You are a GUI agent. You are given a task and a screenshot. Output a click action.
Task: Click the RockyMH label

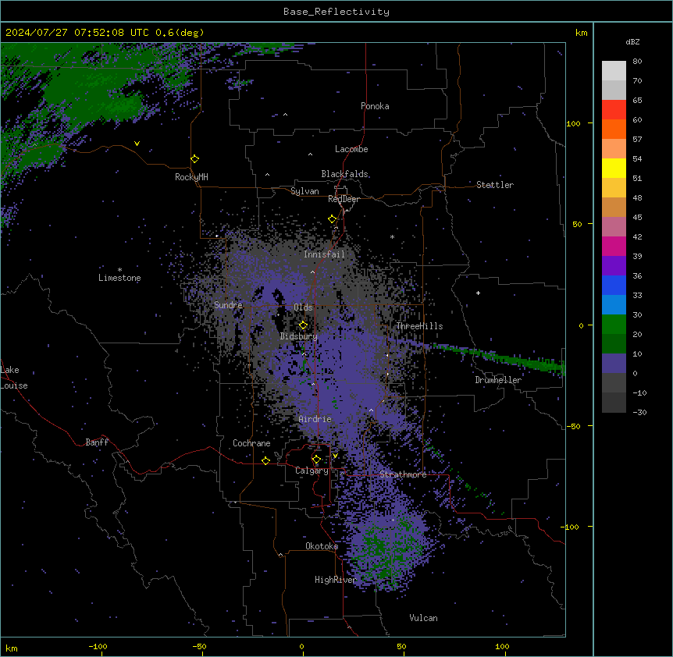coord(191,177)
